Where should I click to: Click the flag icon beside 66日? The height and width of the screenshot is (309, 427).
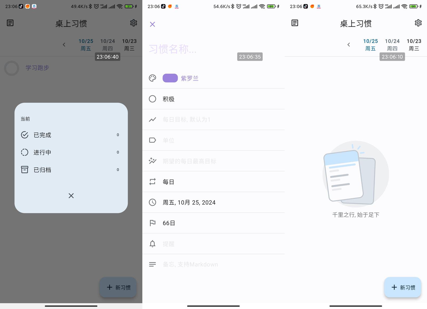[x=152, y=223]
